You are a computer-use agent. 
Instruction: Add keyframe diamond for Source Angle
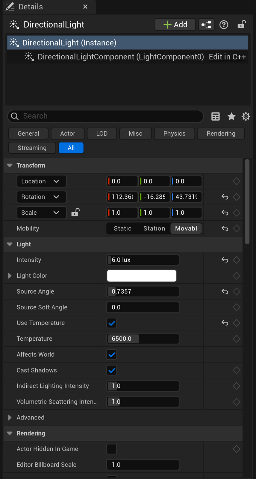(237, 291)
